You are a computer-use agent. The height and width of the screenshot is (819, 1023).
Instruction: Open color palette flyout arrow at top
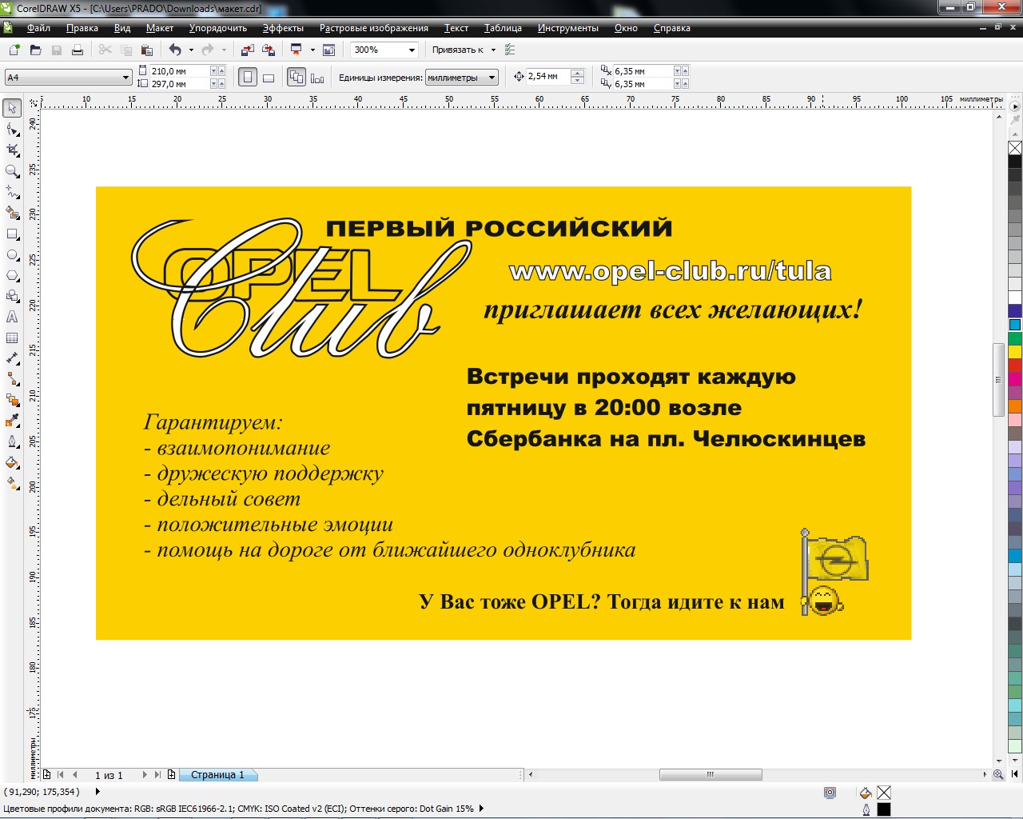[1015, 106]
